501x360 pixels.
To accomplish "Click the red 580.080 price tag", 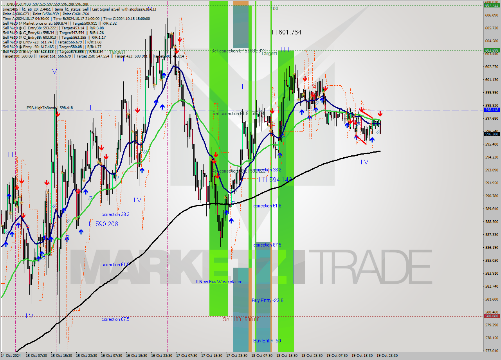I will tap(492, 316).
